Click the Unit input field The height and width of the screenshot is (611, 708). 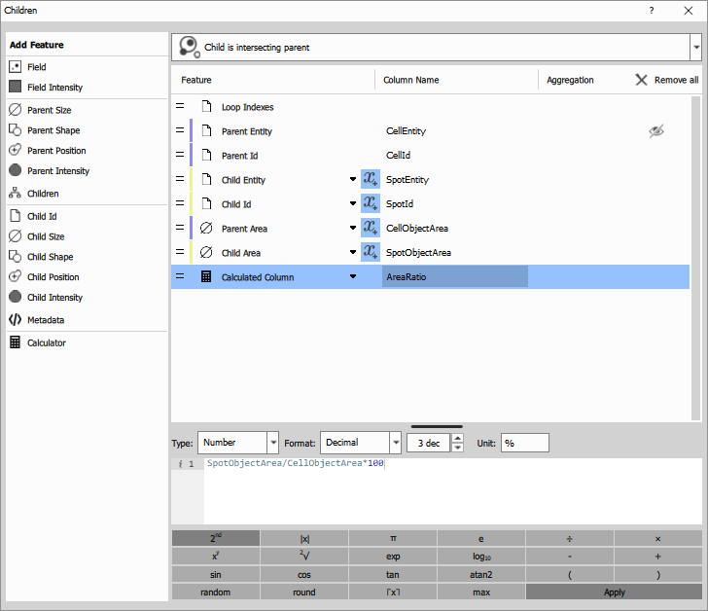(x=525, y=443)
